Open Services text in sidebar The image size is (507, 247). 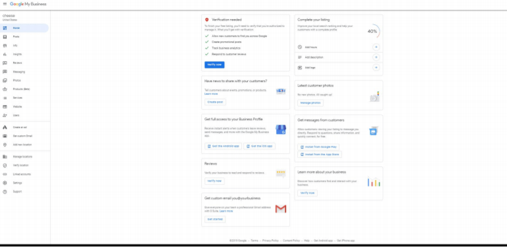[x=18, y=98]
